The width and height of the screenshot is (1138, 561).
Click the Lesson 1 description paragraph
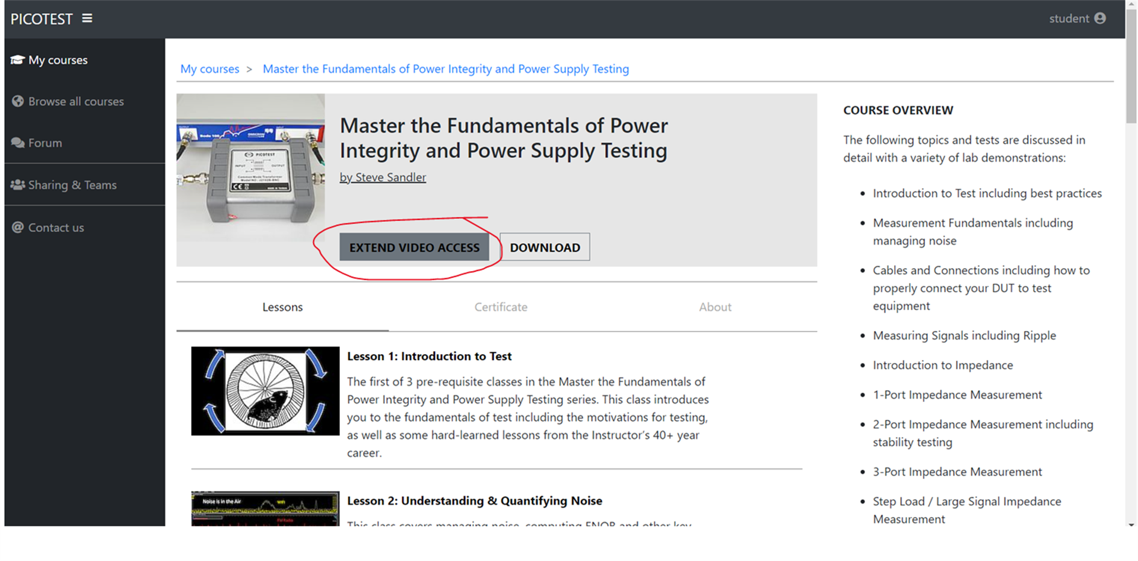coord(528,417)
